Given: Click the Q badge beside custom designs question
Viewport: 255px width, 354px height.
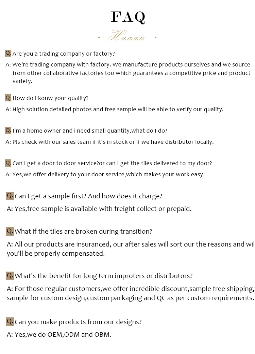Looking at the screenshot, I should [10, 321].
